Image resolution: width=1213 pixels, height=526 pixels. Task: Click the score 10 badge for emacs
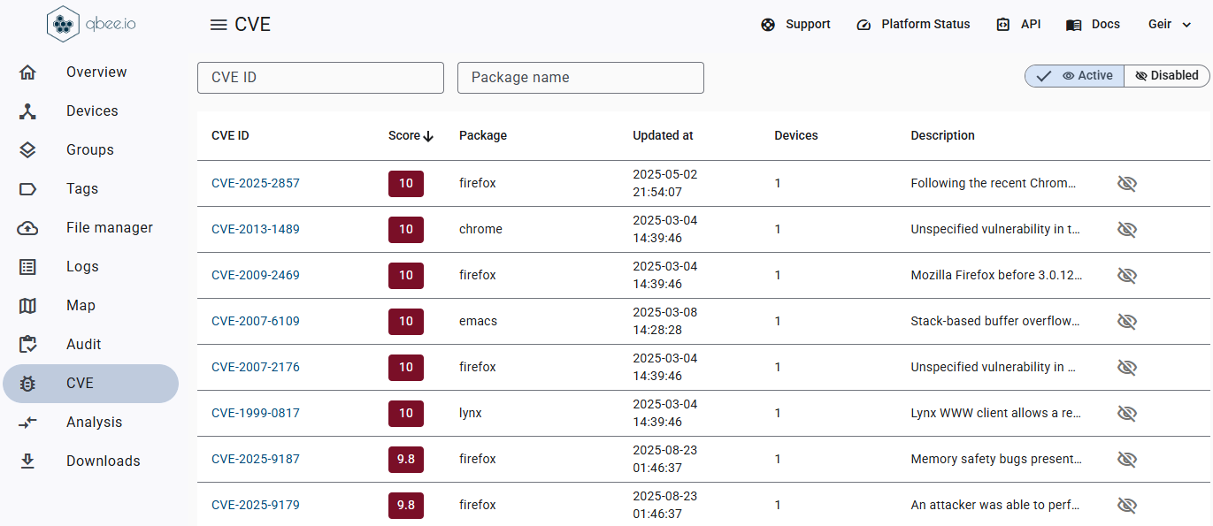pyautogui.click(x=406, y=322)
